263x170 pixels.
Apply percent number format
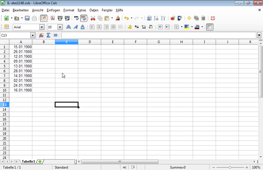[x=137, y=27]
